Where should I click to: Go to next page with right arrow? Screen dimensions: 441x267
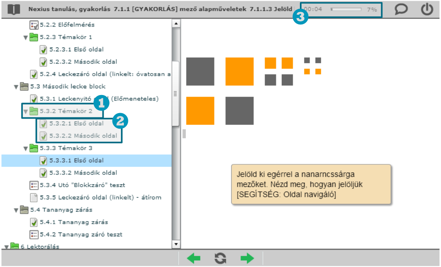pyautogui.click(x=247, y=258)
